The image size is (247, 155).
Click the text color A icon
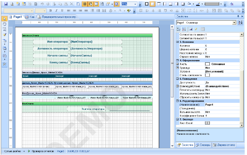tap(120, 11)
